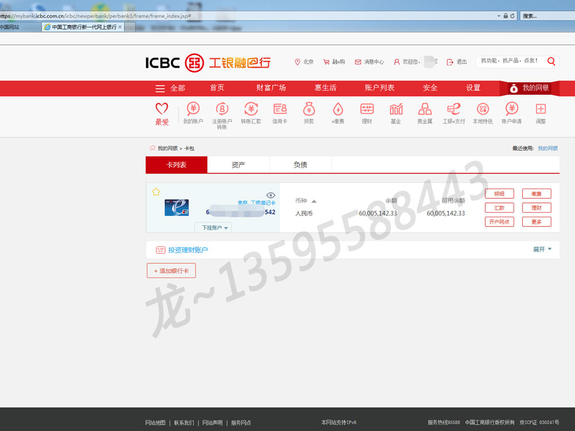Open 财富广场 in the navigation bar
Viewport: 575px width, 431px height.
tap(271, 87)
